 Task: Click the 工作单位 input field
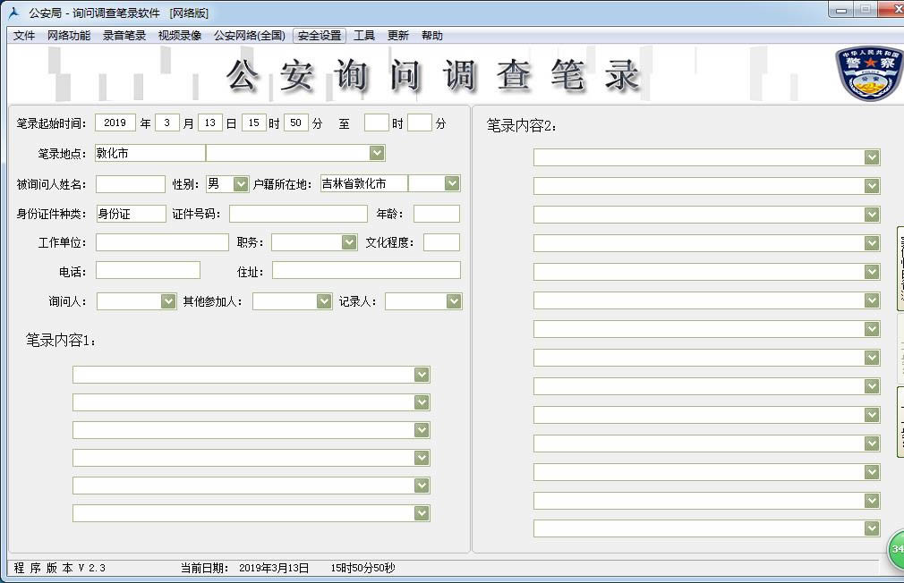click(162, 242)
